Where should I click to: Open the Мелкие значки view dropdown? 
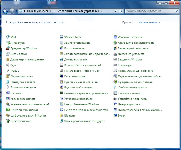pyautogui.click(x=150, y=22)
